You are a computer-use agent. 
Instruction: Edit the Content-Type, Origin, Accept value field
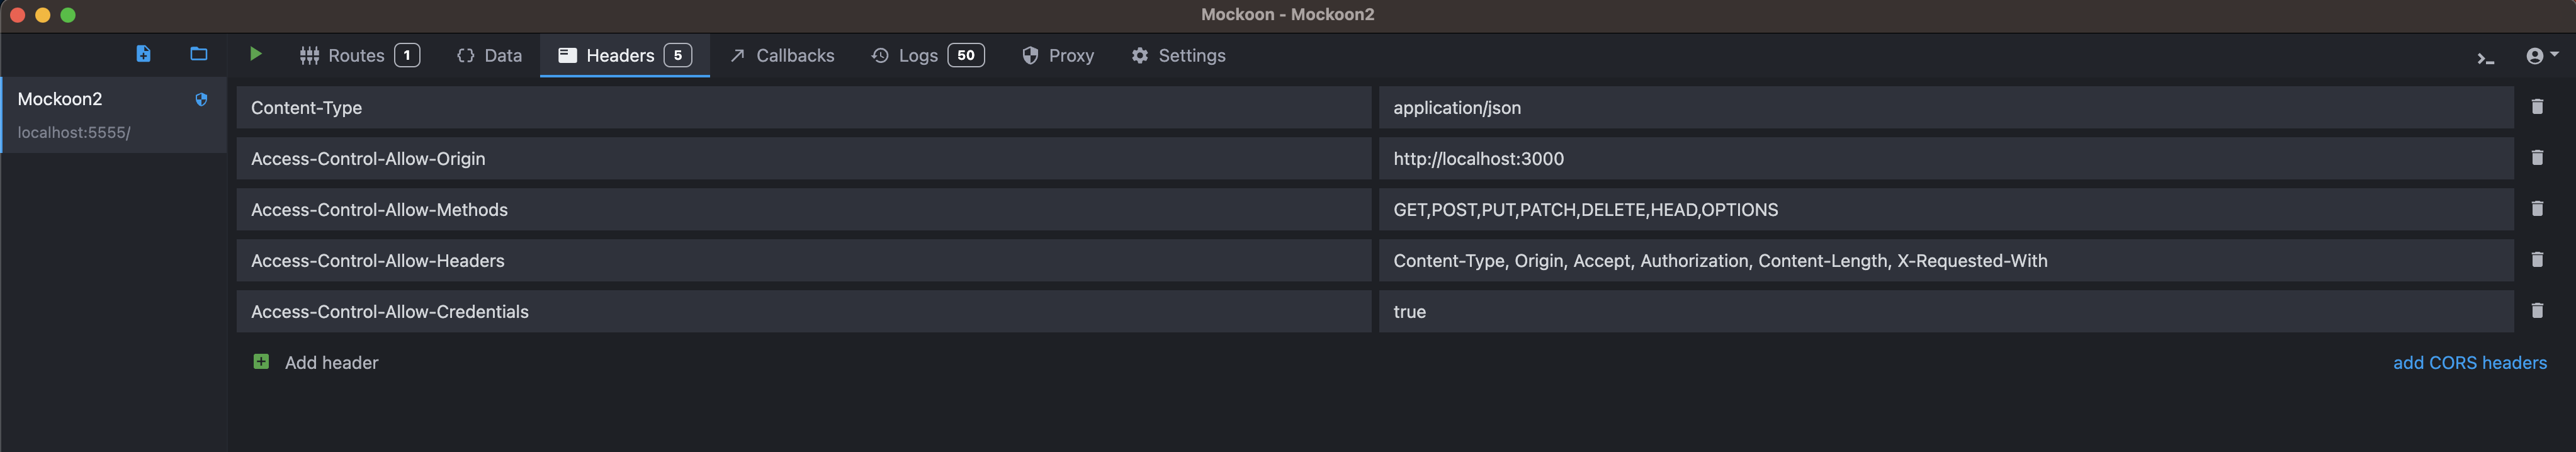[x=1946, y=260]
